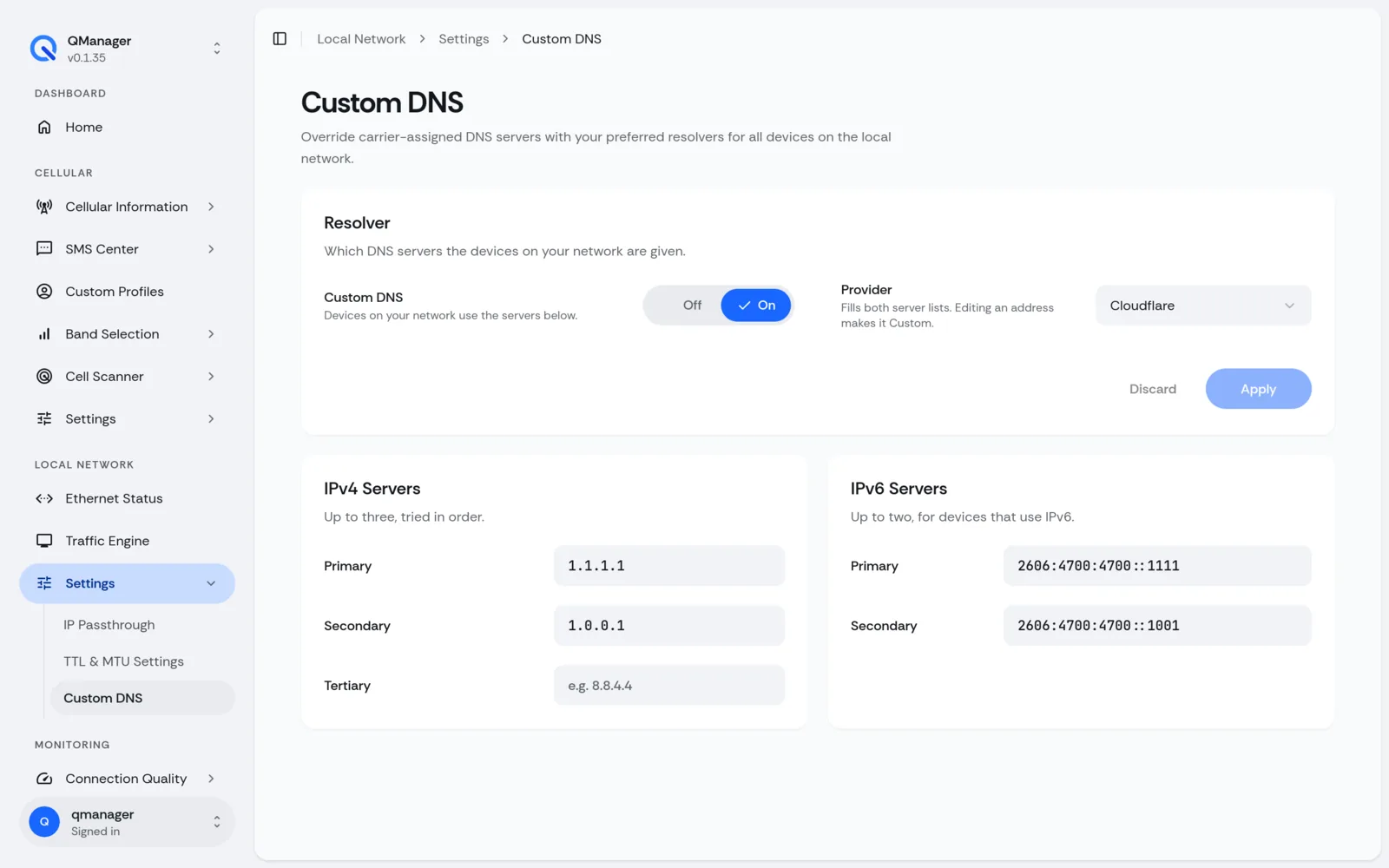The height and width of the screenshot is (868, 1389).
Task: Open Ethernet Status page
Action: coord(127,499)
